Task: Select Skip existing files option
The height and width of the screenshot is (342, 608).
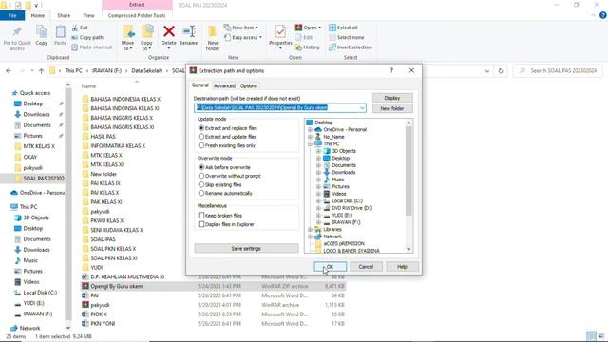Action: pos(200,185)
